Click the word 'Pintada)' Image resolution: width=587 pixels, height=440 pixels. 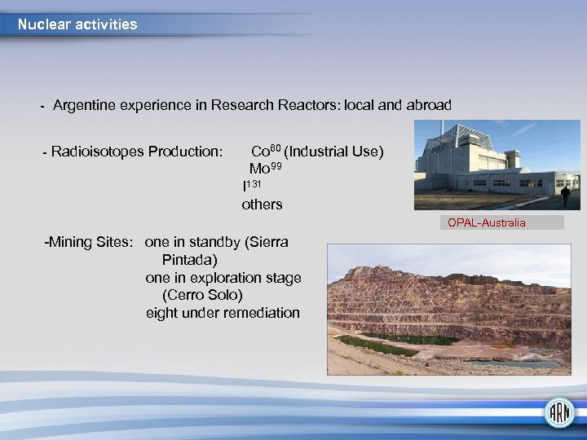(190, 260)
